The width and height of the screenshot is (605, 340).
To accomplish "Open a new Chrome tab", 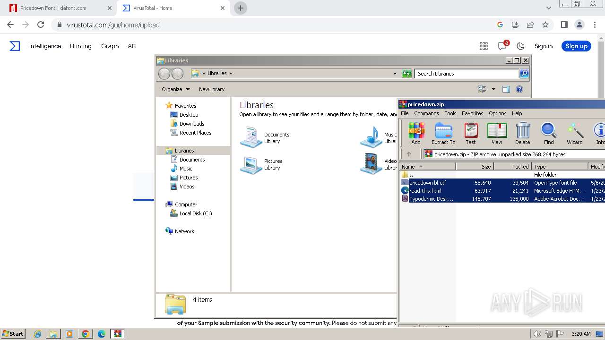I will click(x=241, y=8).
